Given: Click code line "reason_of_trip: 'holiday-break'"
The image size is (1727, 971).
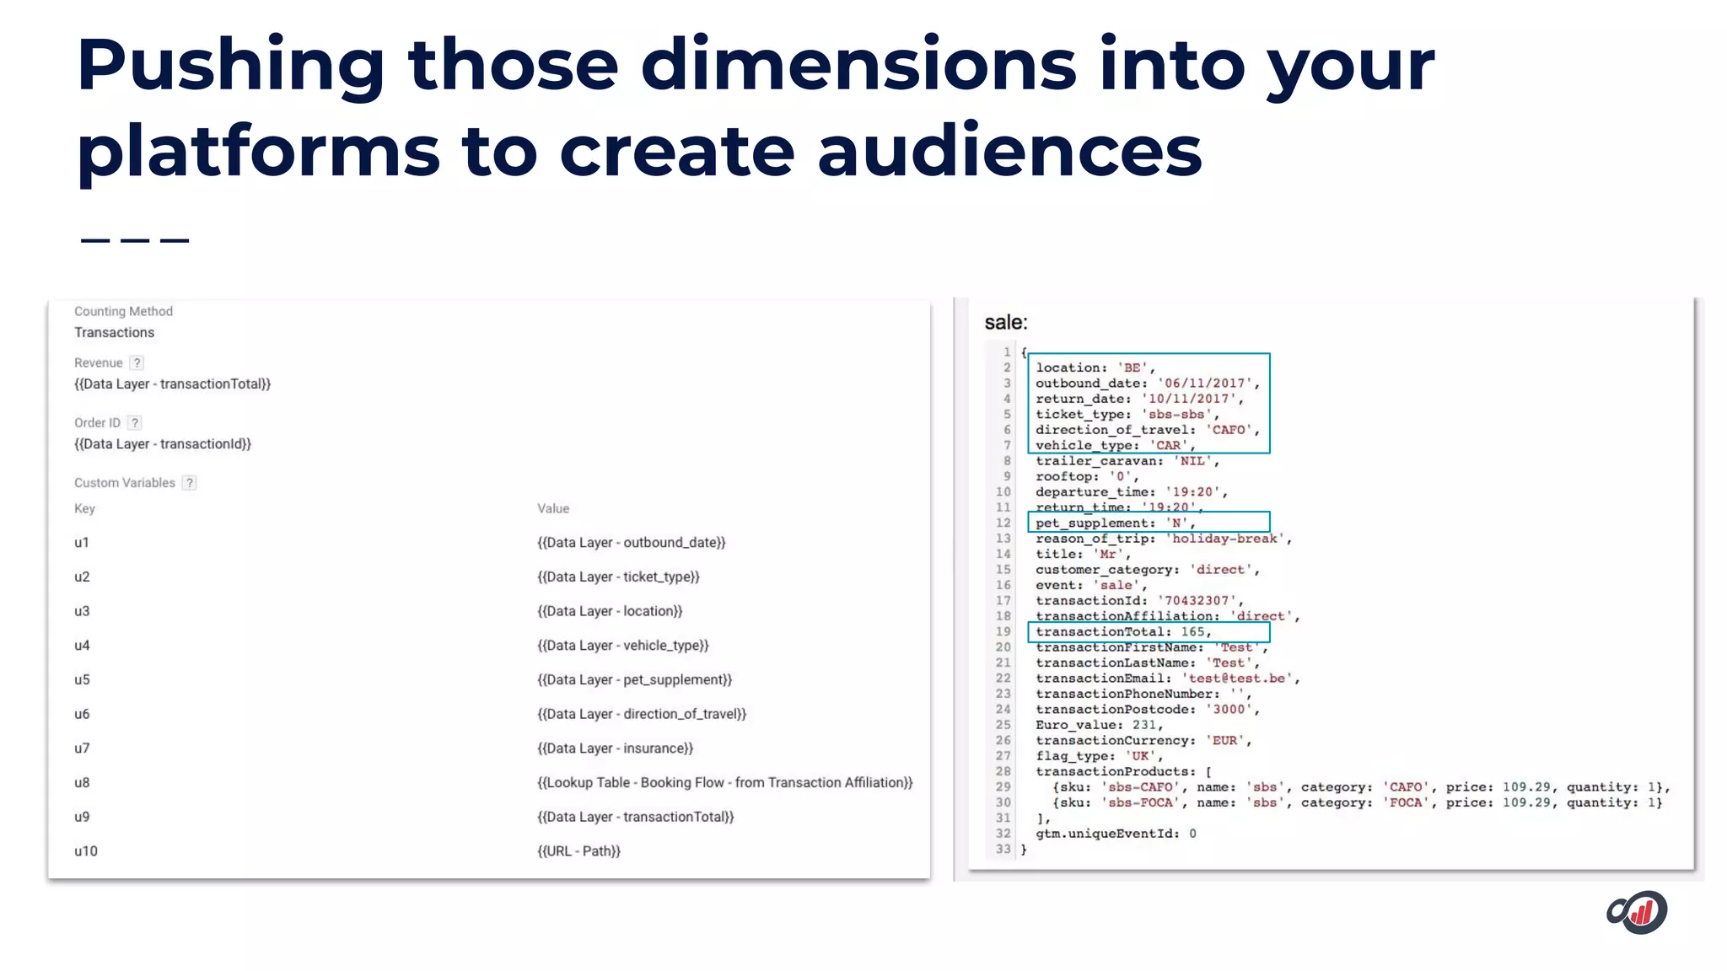Looking at the screenshot, I should point(1164,539).
